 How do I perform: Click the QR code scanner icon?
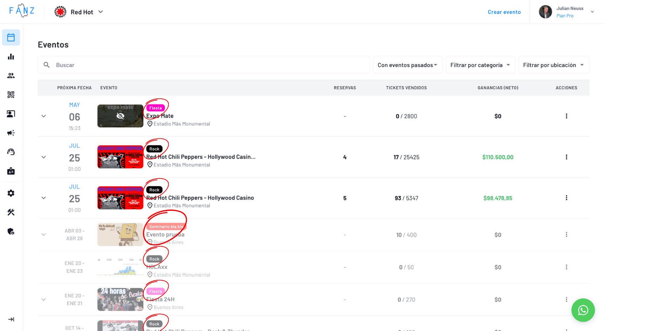(x=11, y=95)
